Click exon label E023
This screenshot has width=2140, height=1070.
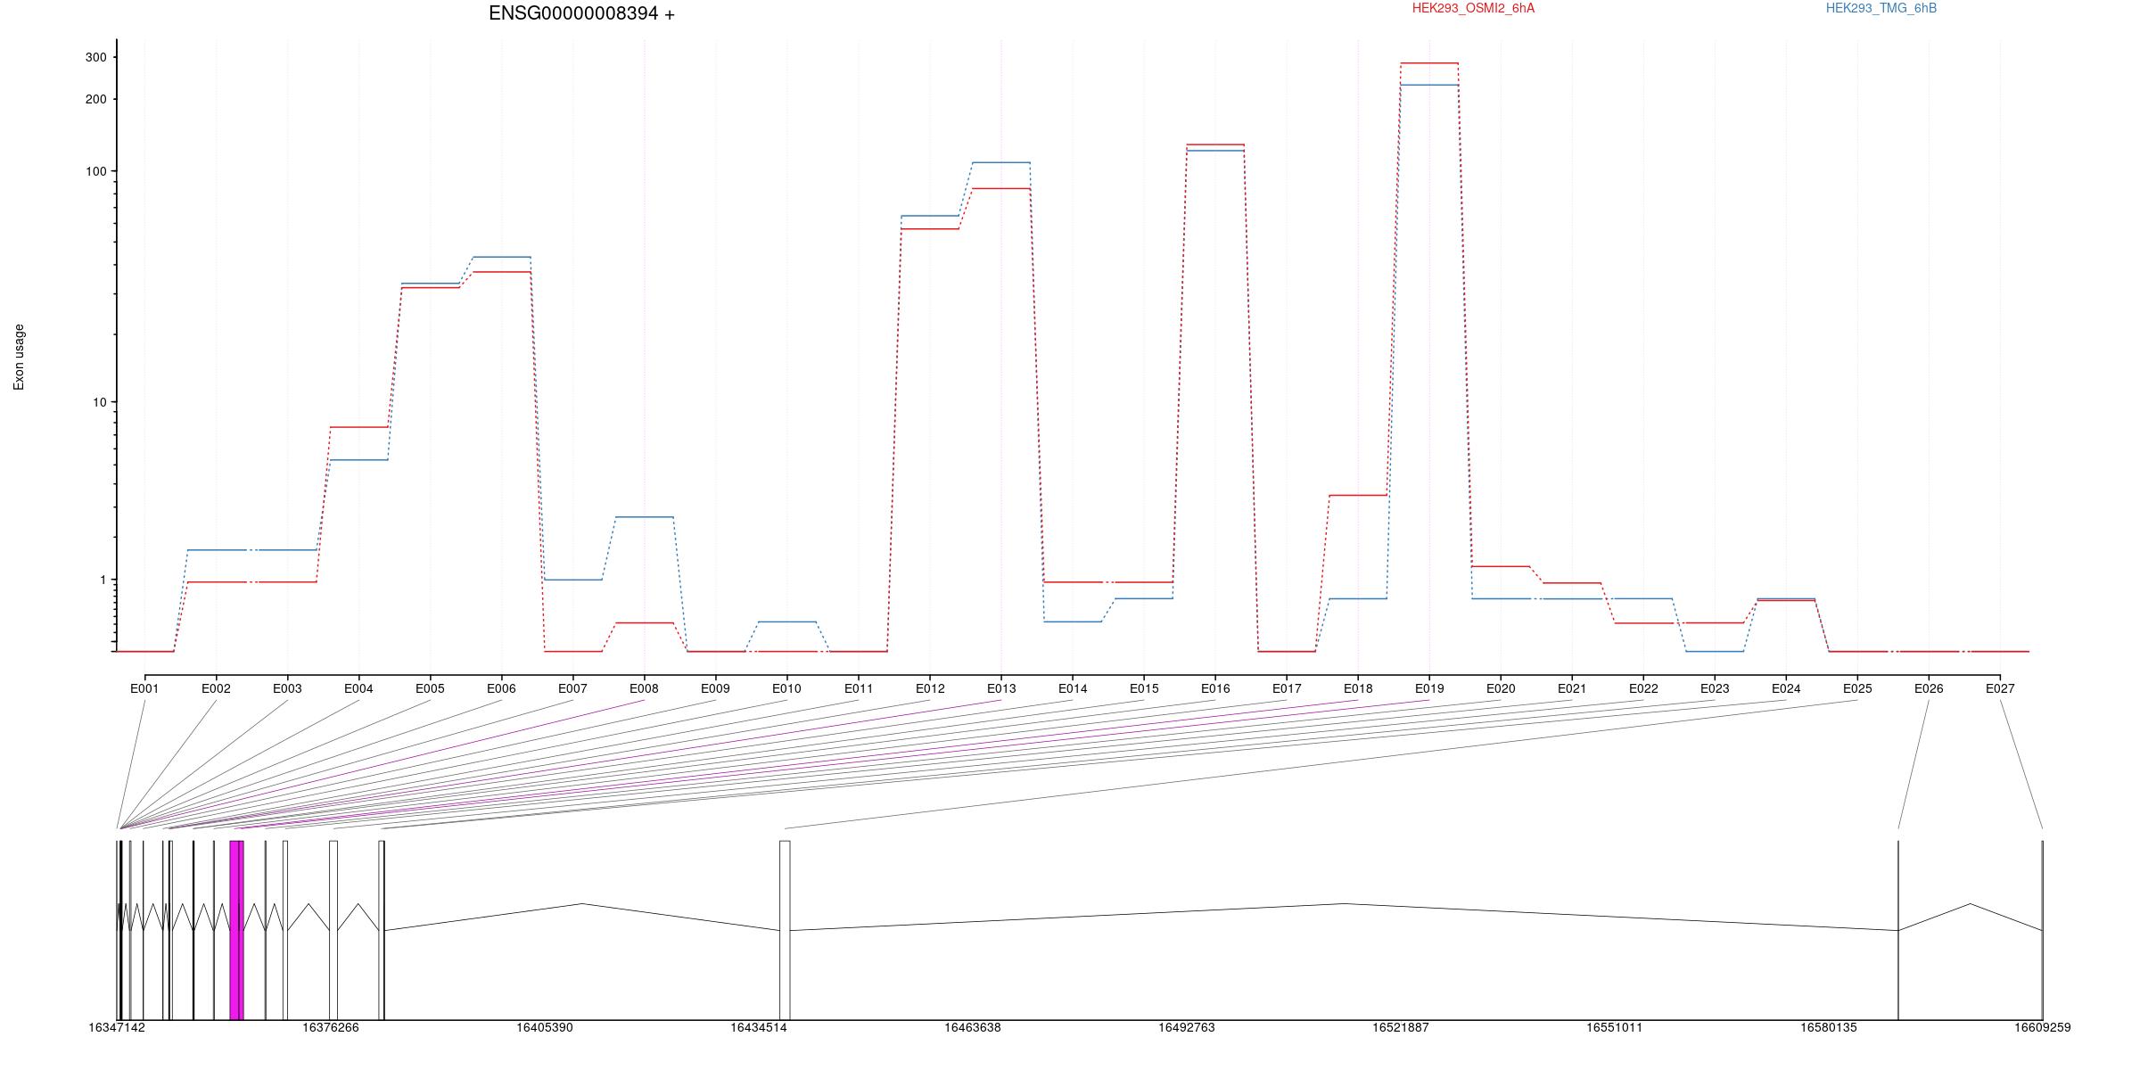point(1715,688)
